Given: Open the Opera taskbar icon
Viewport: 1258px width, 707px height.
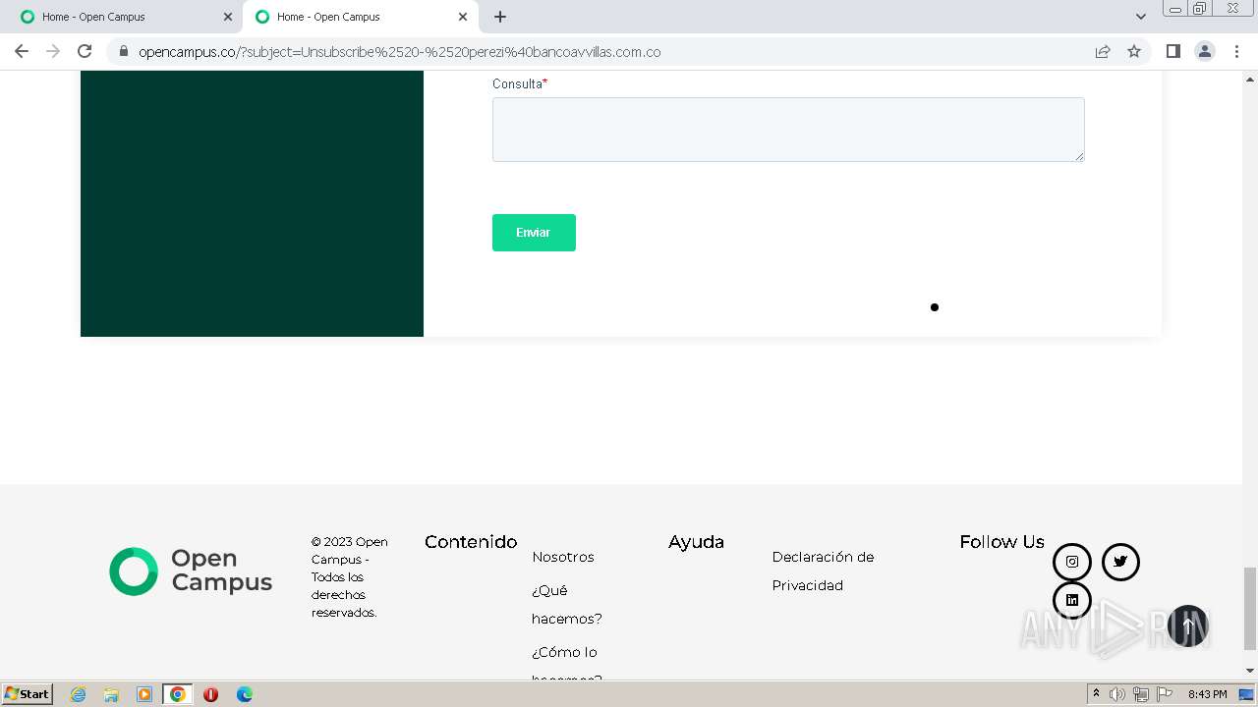Looking at the screenshot, I should coord(210,694).
